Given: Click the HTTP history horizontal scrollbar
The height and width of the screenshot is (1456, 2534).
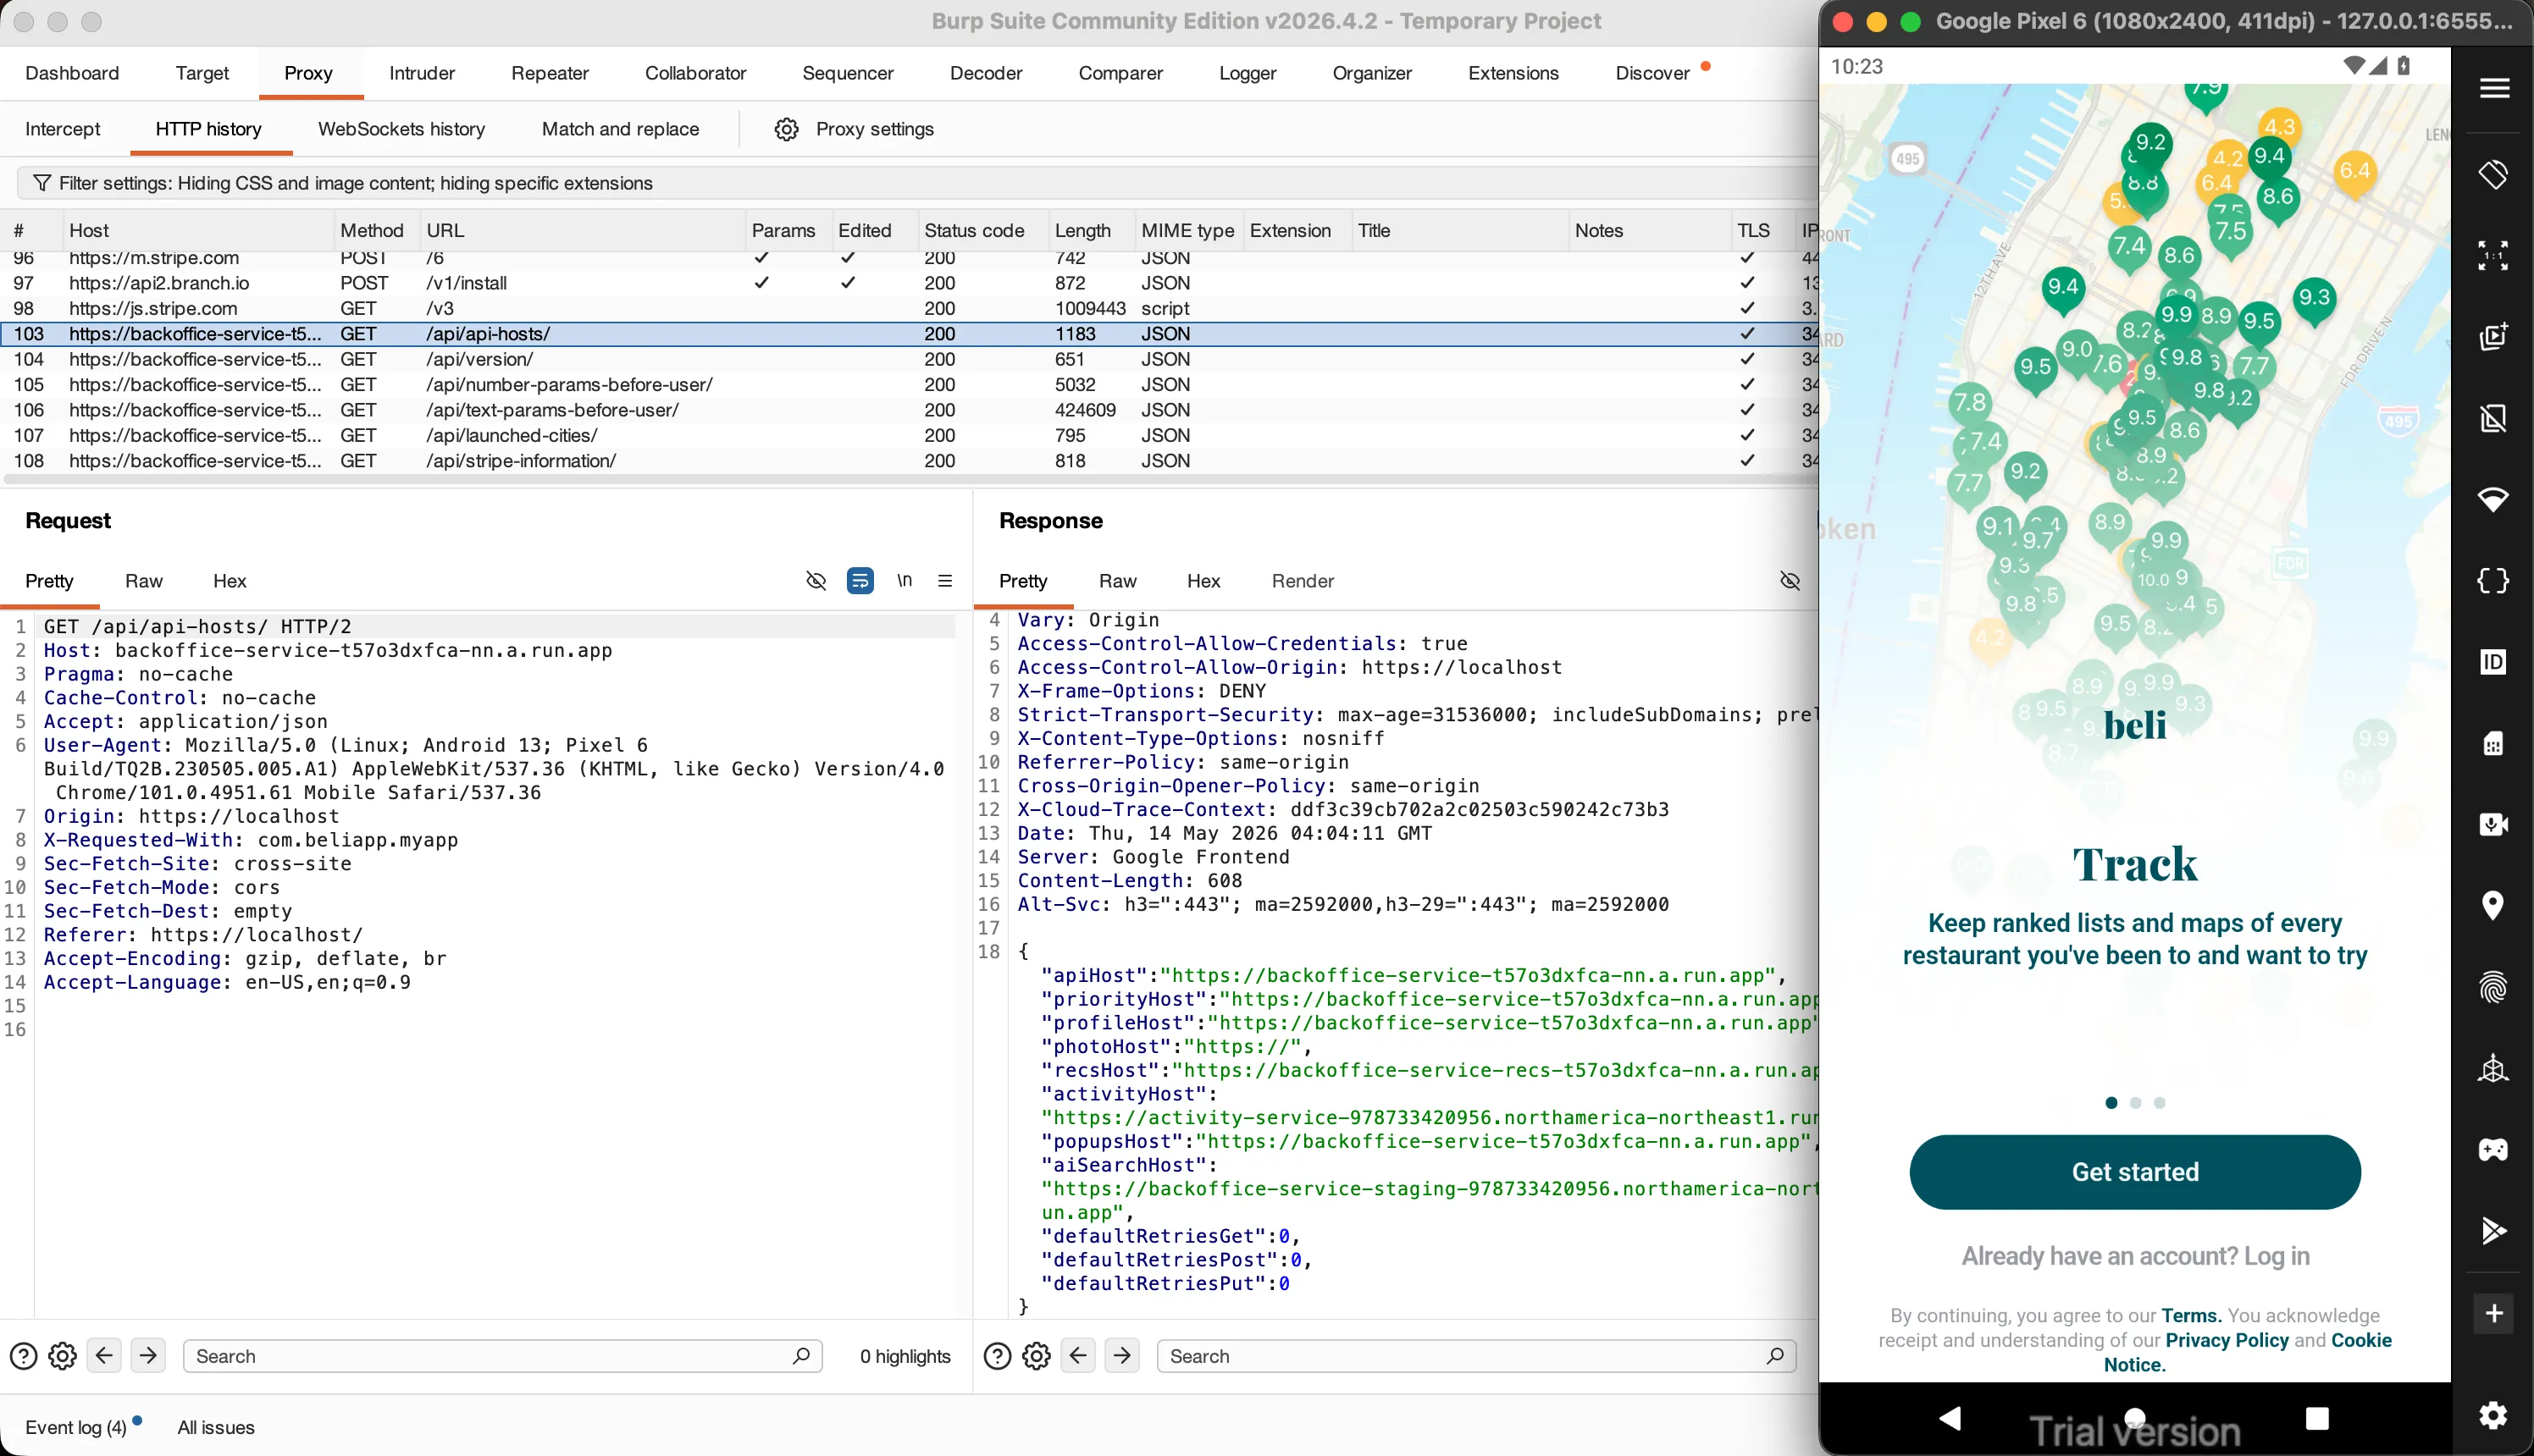Looking at the screenshot, I should point(910,480).
